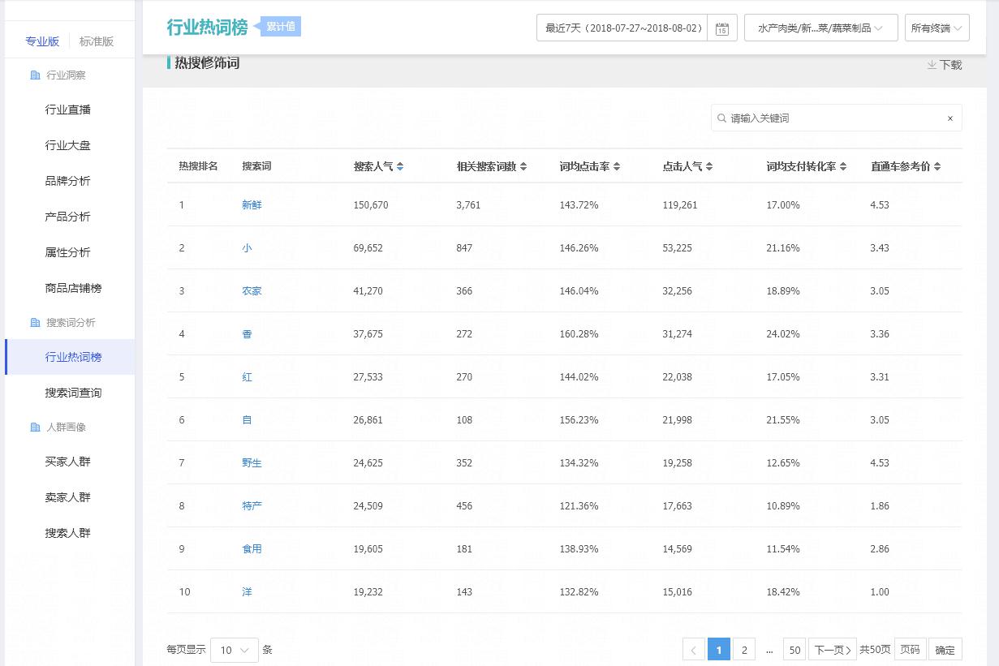Open 买家人群 in sidebar
This screenshot has height=666, width=999.
click(x=68, y=462)
